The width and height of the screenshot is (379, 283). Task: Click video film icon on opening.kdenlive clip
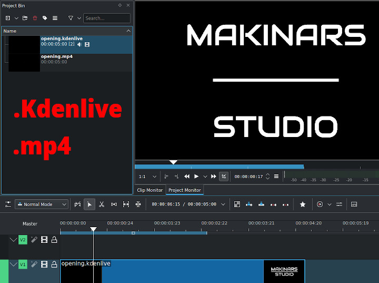click(87, 44)
